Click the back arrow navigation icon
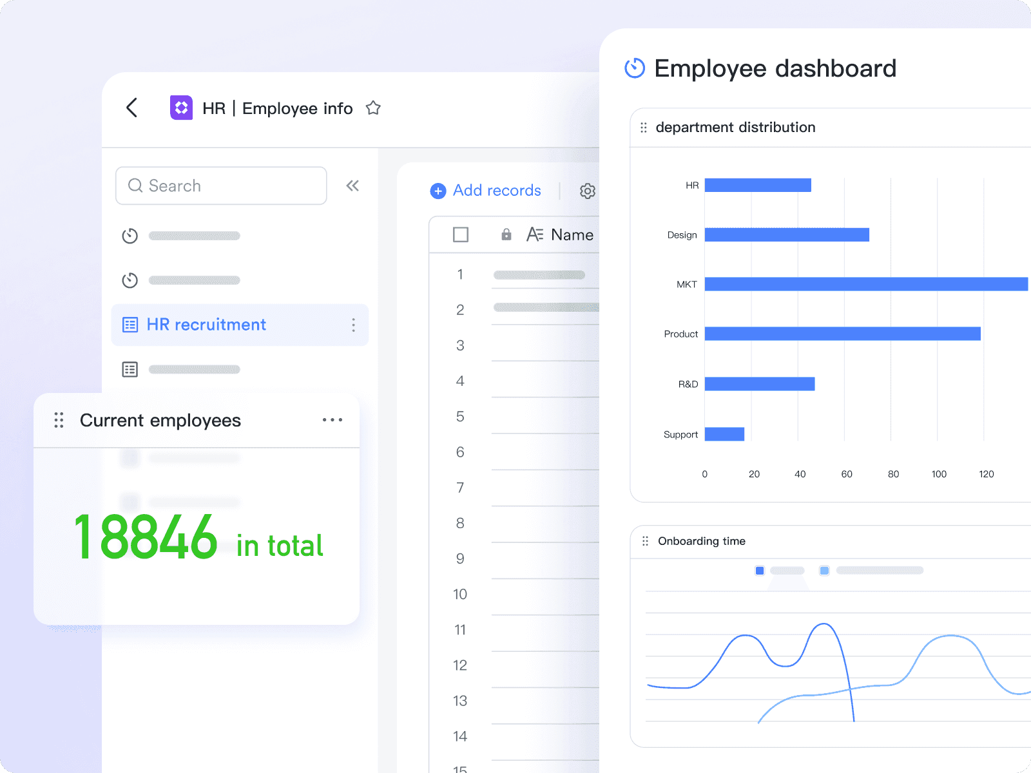 tap(131, 108)
